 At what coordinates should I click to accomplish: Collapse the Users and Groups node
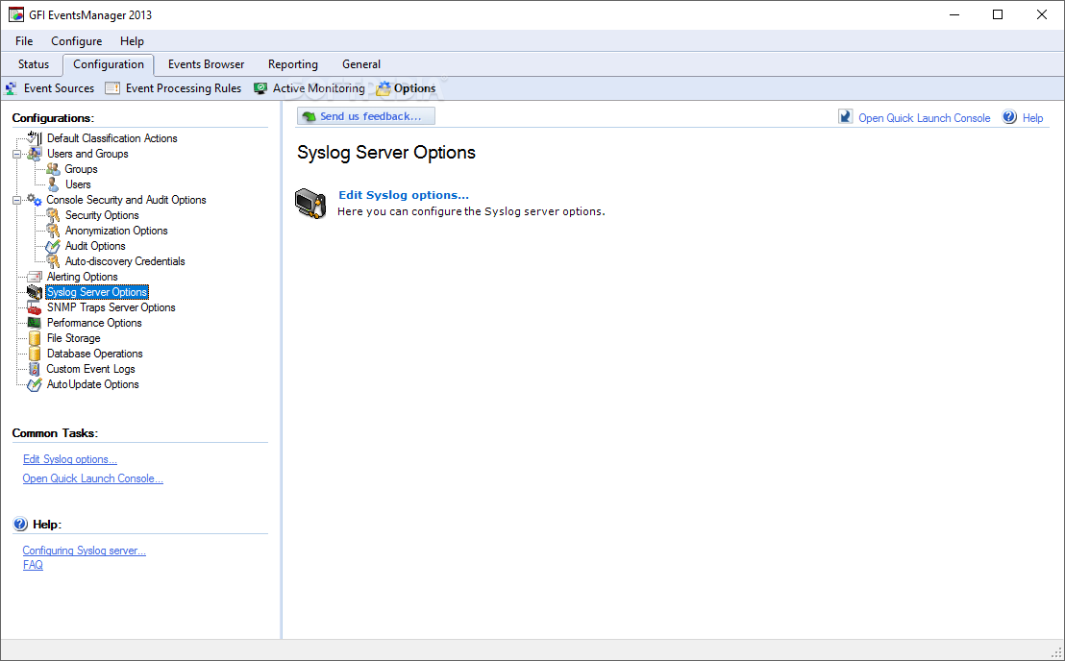click(17, 154)
